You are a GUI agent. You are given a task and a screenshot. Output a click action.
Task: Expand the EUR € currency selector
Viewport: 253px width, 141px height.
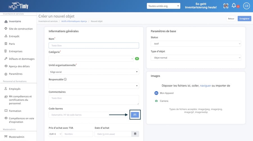(x=55, y=134)
